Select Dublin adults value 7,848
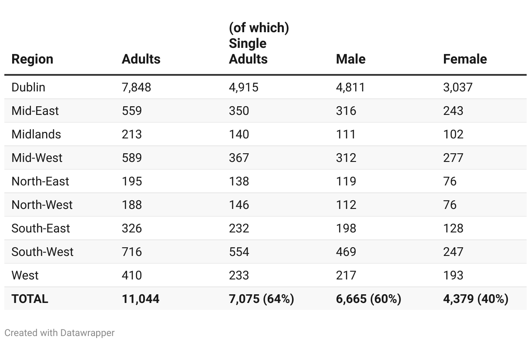 [x=136, y=87]
